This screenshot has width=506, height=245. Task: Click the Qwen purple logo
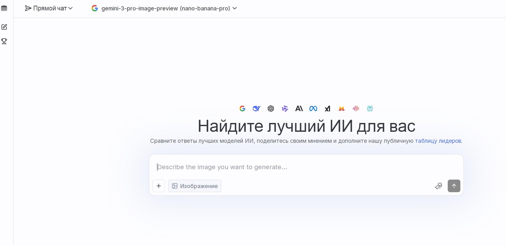[285, 109]
